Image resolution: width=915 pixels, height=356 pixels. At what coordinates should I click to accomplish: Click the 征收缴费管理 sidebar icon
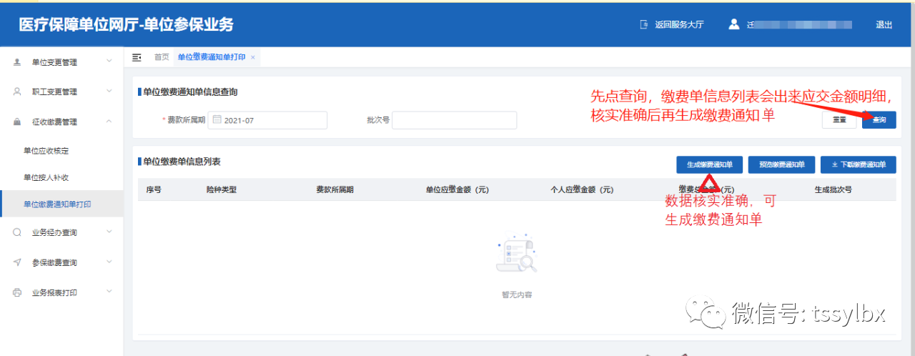pos(17,122)
